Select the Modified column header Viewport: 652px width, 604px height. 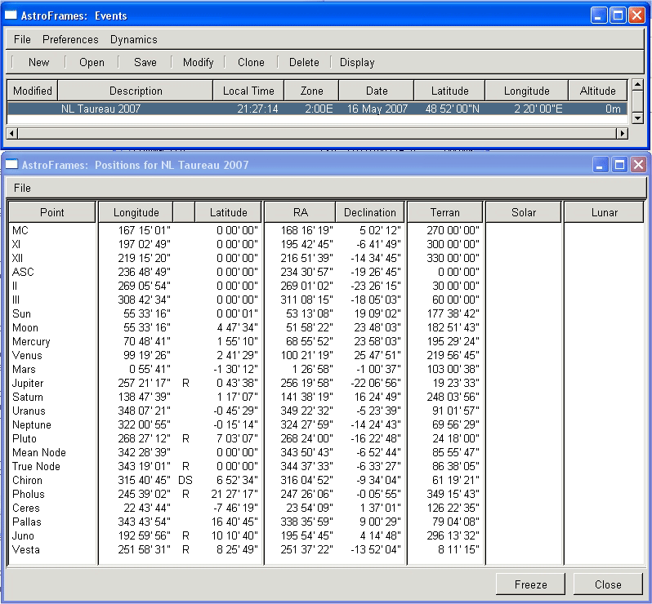(33, 91)
